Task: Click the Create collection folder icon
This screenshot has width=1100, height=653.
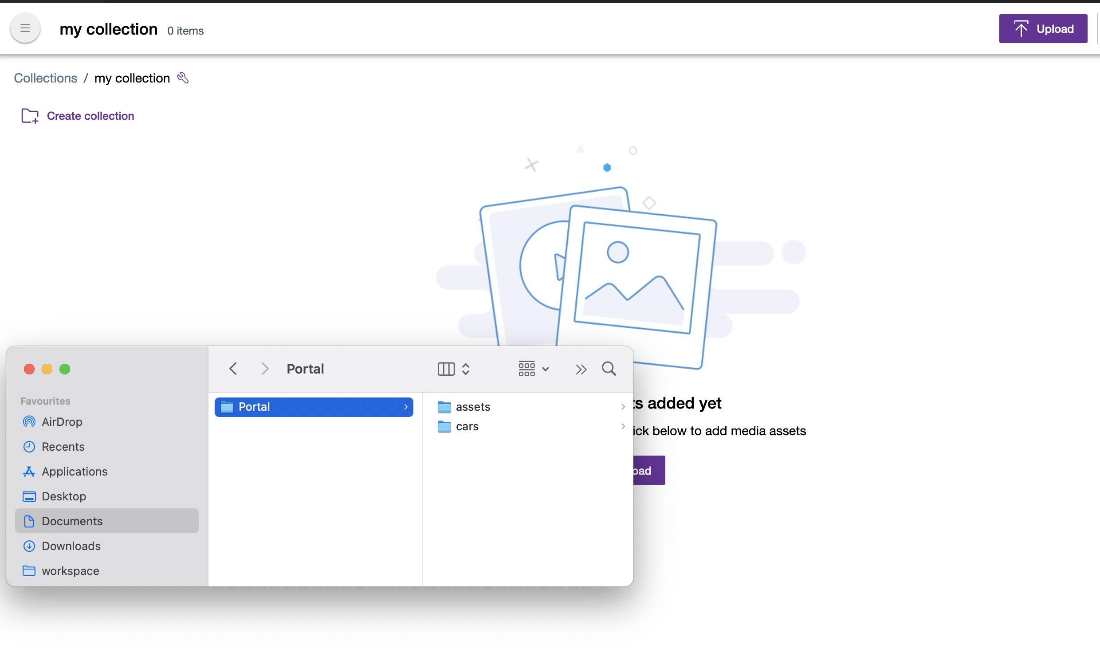Action: click(x=30, y=116)
